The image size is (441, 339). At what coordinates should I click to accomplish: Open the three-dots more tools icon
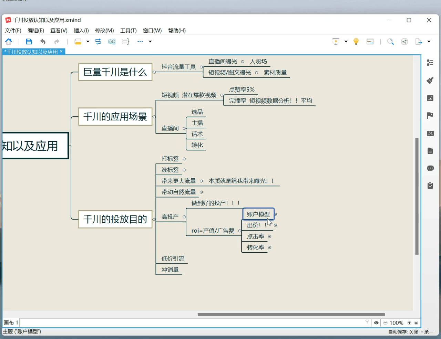[140, 42]
